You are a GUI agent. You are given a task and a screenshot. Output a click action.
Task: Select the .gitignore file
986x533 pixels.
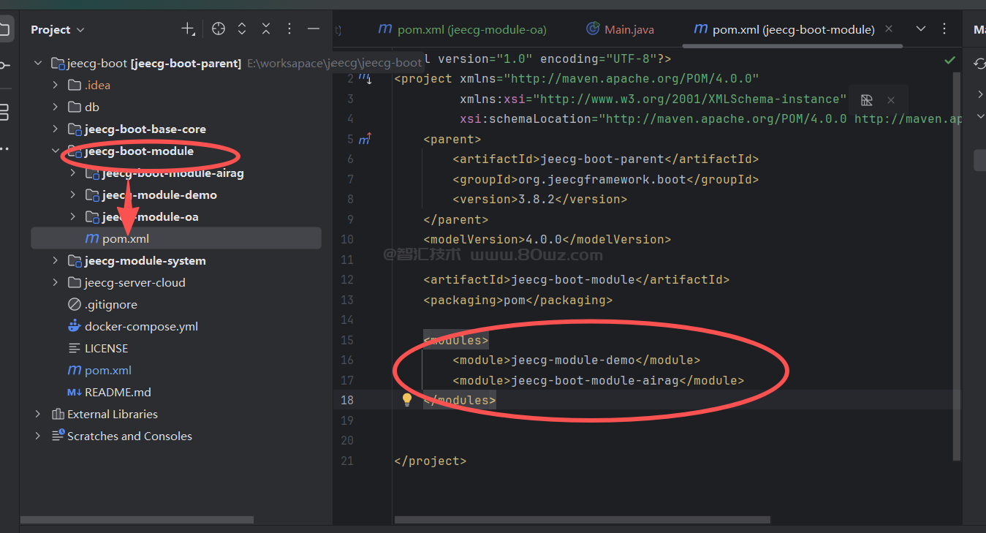(110, 304)
